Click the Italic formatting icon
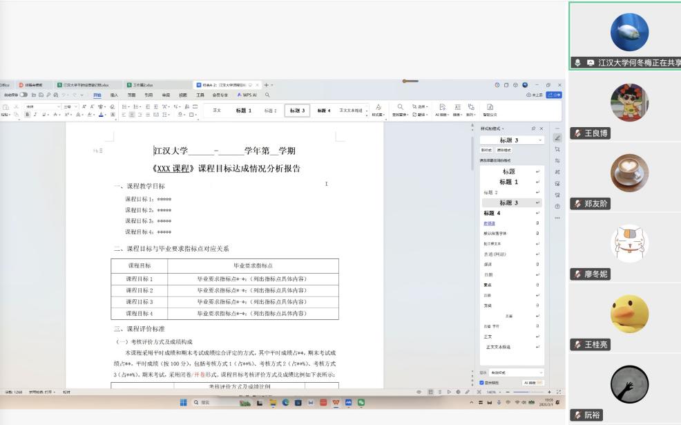The width and height of the screenshot is (681, 425). click(x=35, y=115)
